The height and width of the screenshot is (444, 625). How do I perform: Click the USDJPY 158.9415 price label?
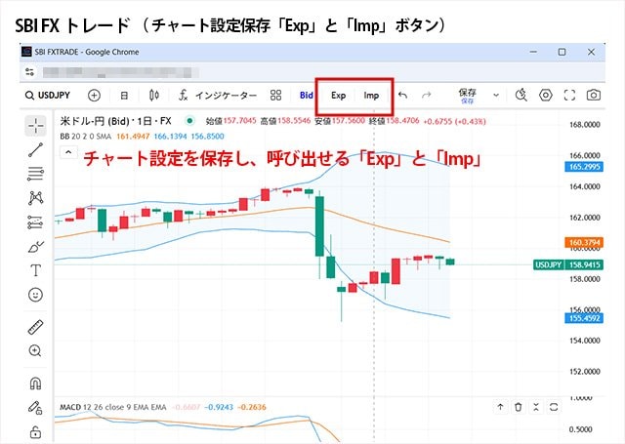(568, 264)
